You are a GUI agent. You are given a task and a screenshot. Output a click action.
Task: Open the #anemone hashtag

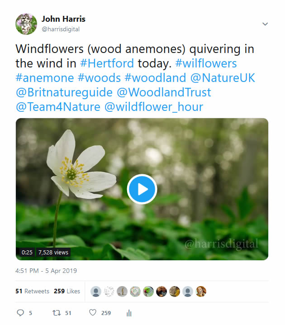45,78
